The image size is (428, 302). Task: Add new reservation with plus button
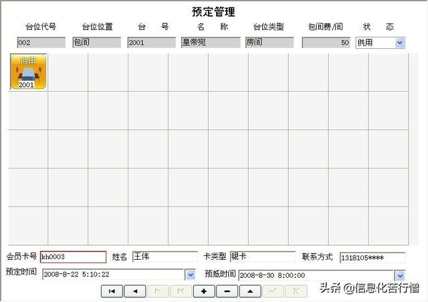click(204, 291)
